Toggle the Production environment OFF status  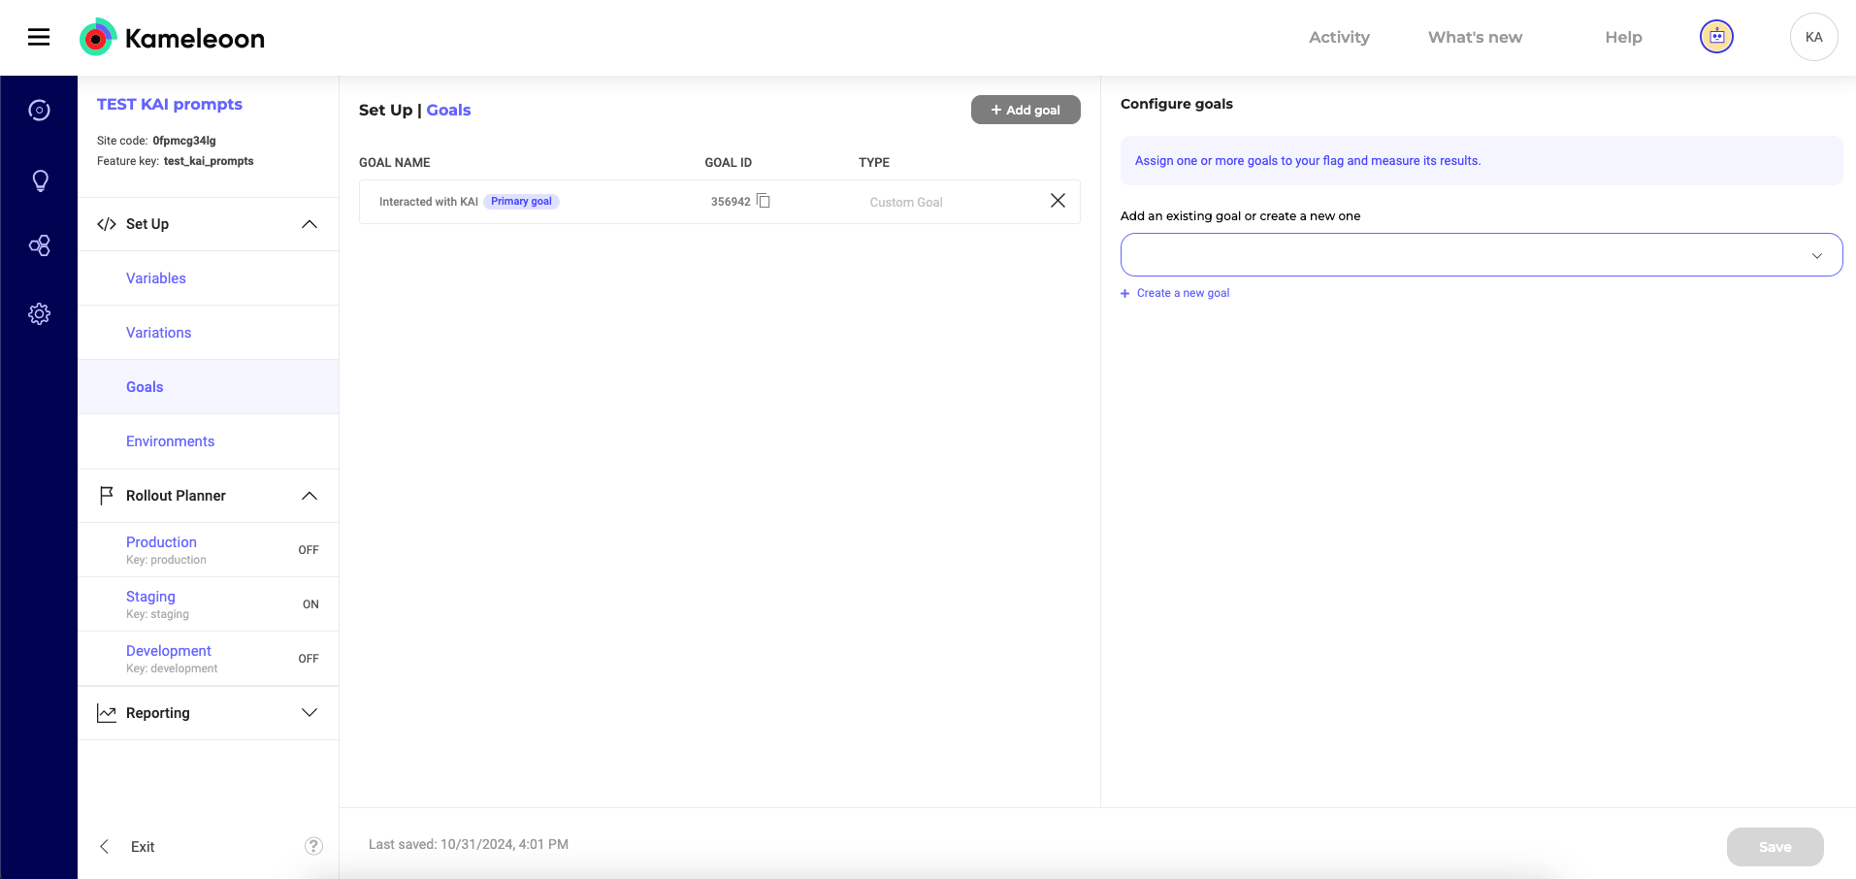coord(309,550)
